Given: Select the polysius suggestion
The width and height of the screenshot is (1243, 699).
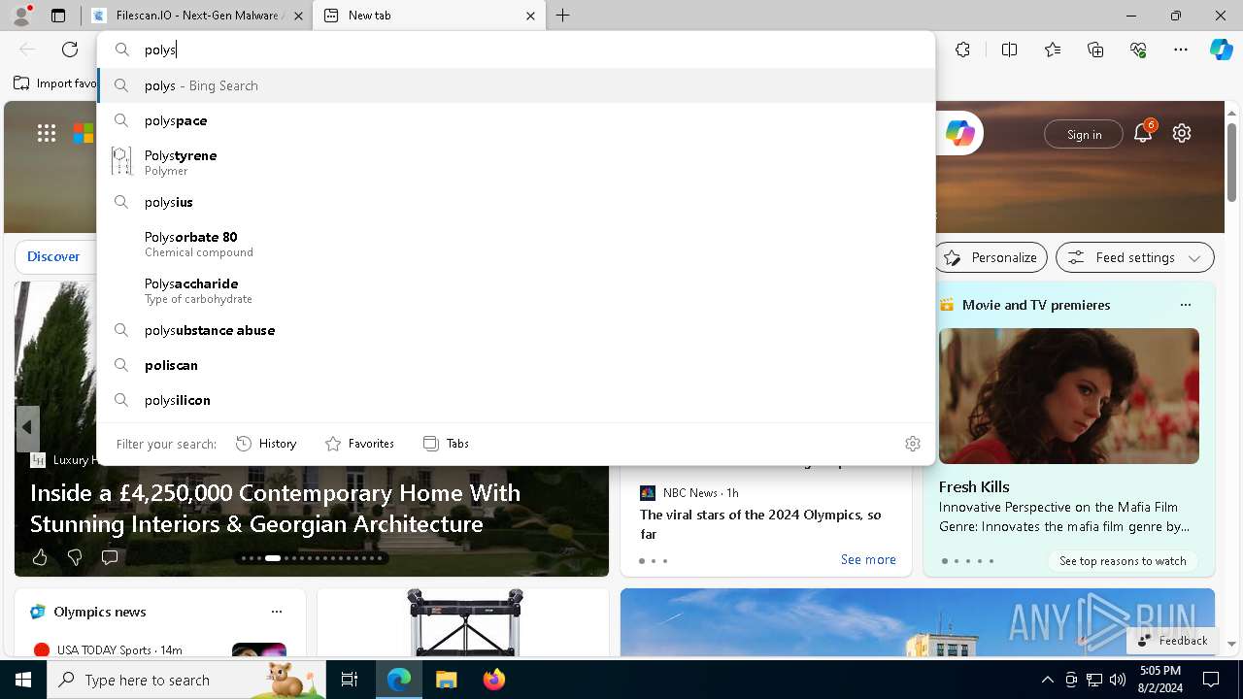Looking at the screenshot, I should (x=517, y=202).
